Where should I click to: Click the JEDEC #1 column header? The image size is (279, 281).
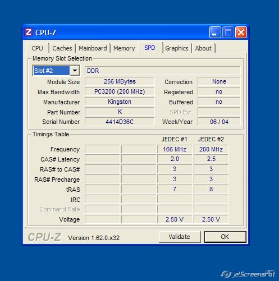[x=174, y=139]
